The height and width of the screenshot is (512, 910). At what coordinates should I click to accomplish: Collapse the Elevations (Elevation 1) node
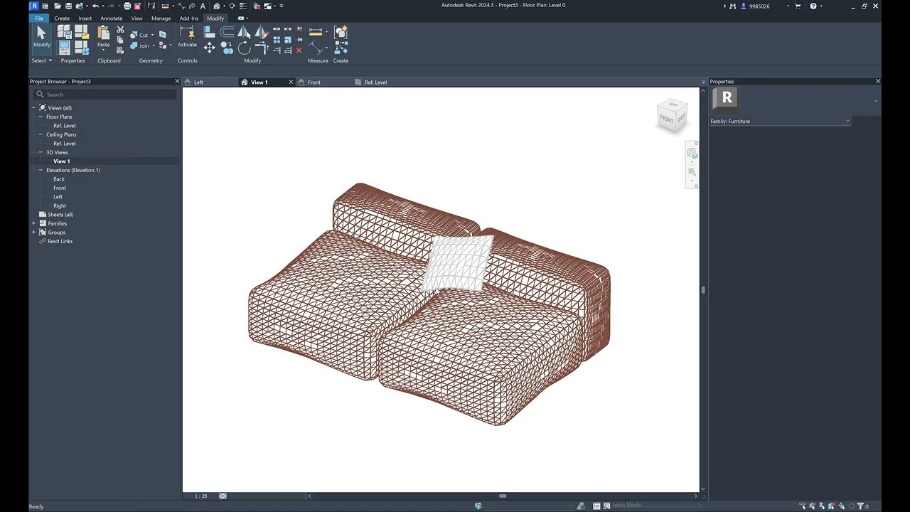pyautogui.click(x=41, y=170)
